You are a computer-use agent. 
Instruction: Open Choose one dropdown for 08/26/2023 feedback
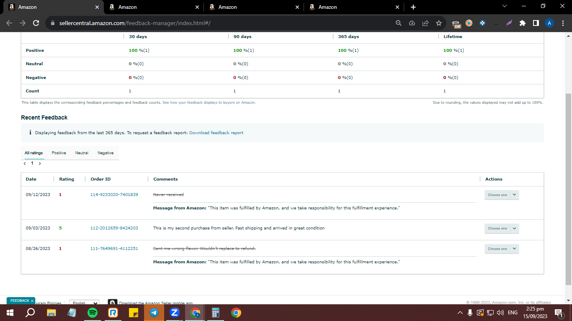(x=502, y=249)
